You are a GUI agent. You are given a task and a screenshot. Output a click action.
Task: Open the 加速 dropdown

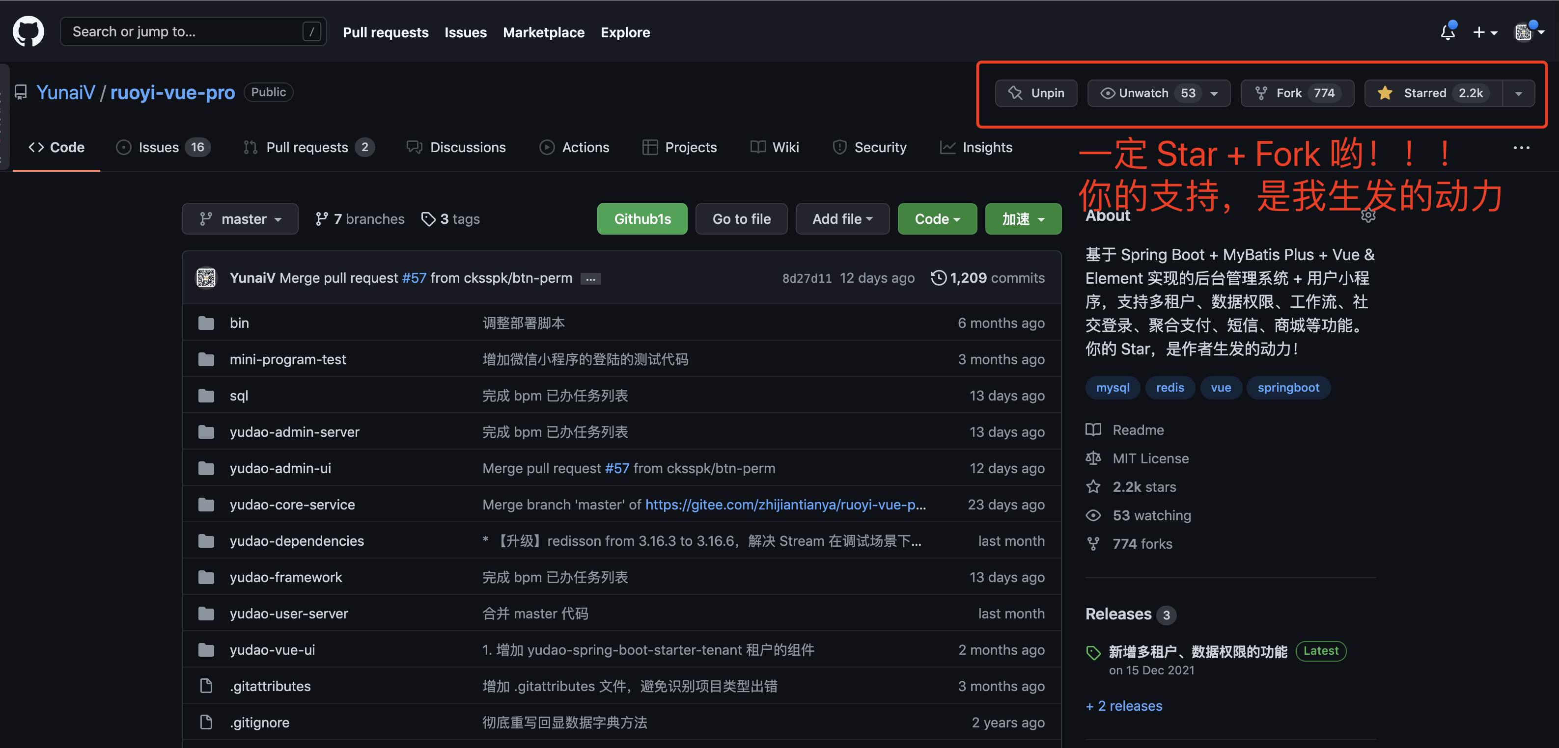(x=1023, y=219)
